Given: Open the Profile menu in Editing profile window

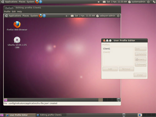Looking at the screenshot, I should (x=7, y=12).
